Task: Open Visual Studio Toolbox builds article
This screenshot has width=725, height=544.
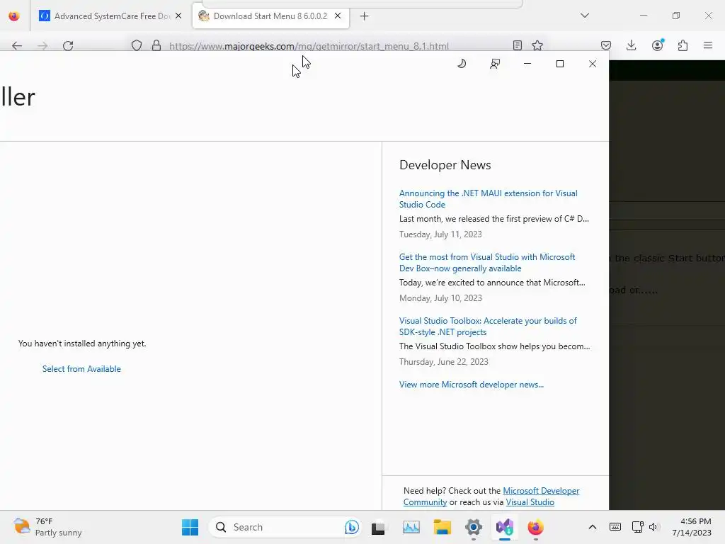Action: 488,326
